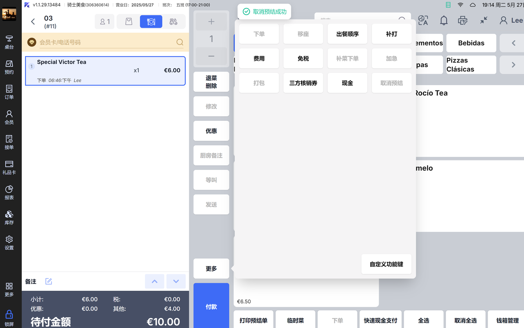
Task: Select 免税 tax-free option
Action: pos(303,59)
